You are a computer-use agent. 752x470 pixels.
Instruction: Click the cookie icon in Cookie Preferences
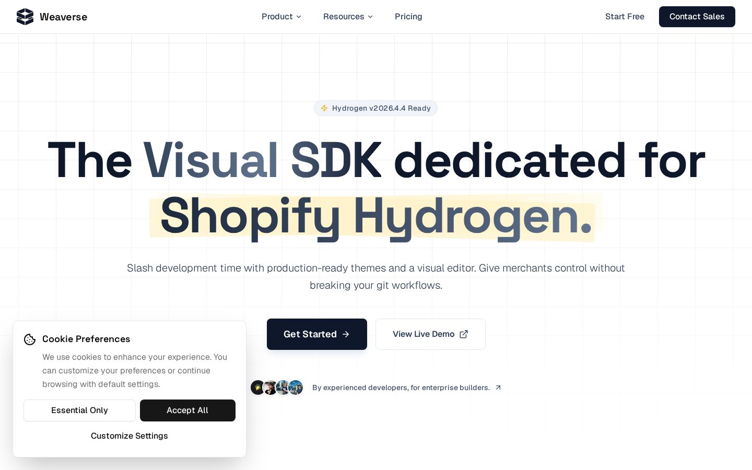click(x=30, y=339)
